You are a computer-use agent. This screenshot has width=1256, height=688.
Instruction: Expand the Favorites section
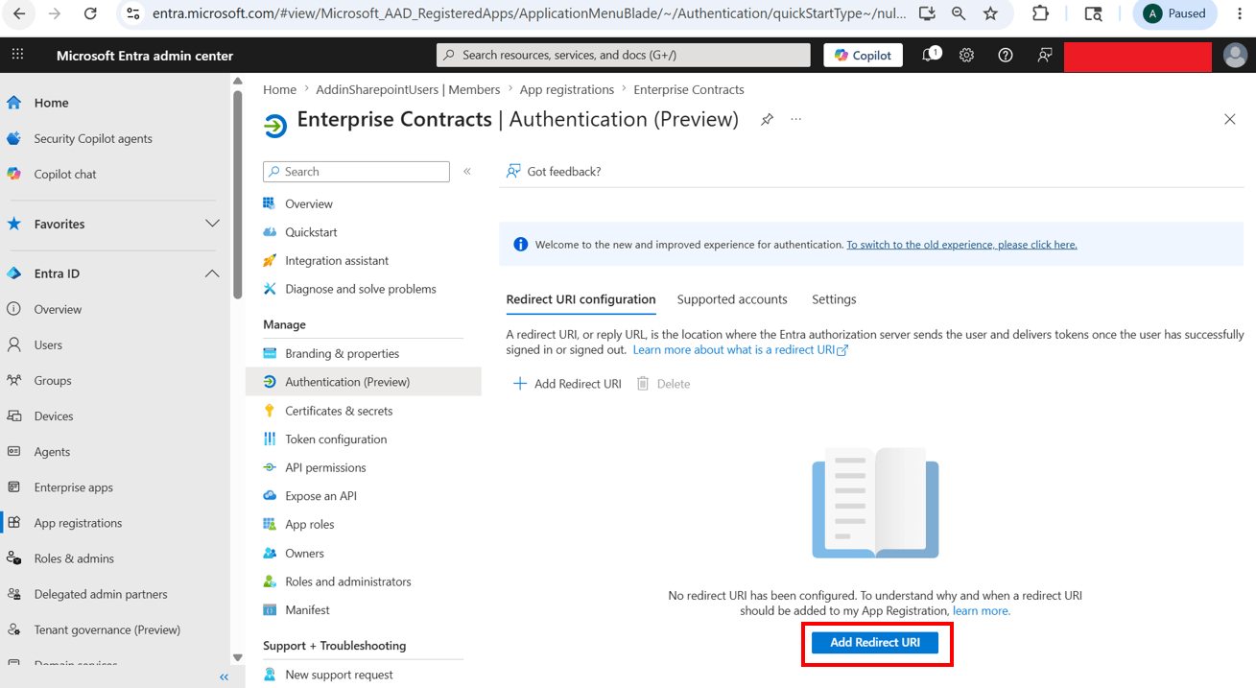tap(212, 224)
